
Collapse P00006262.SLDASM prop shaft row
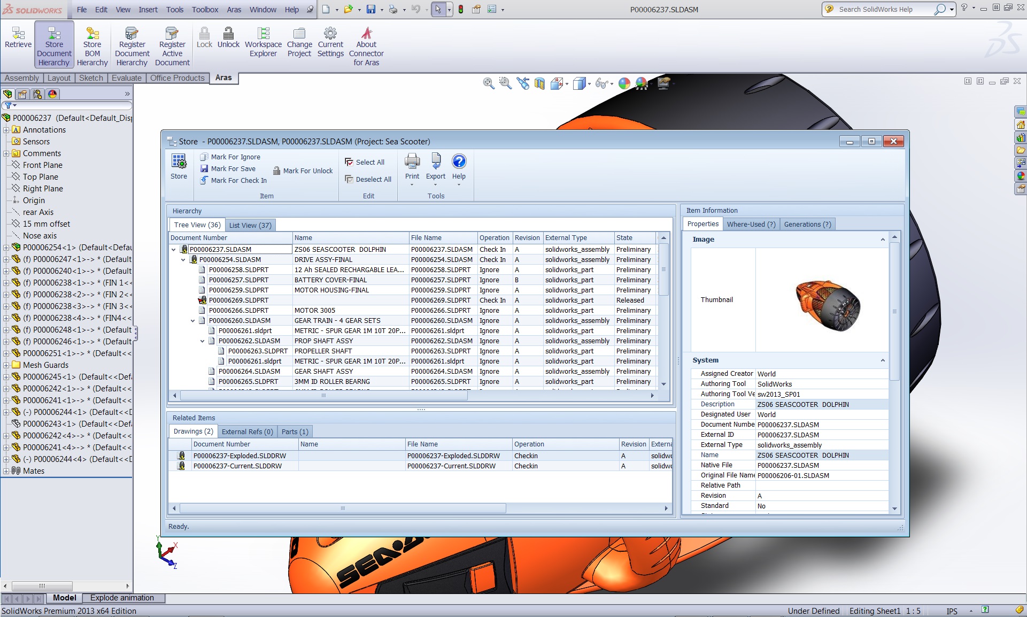203,341
